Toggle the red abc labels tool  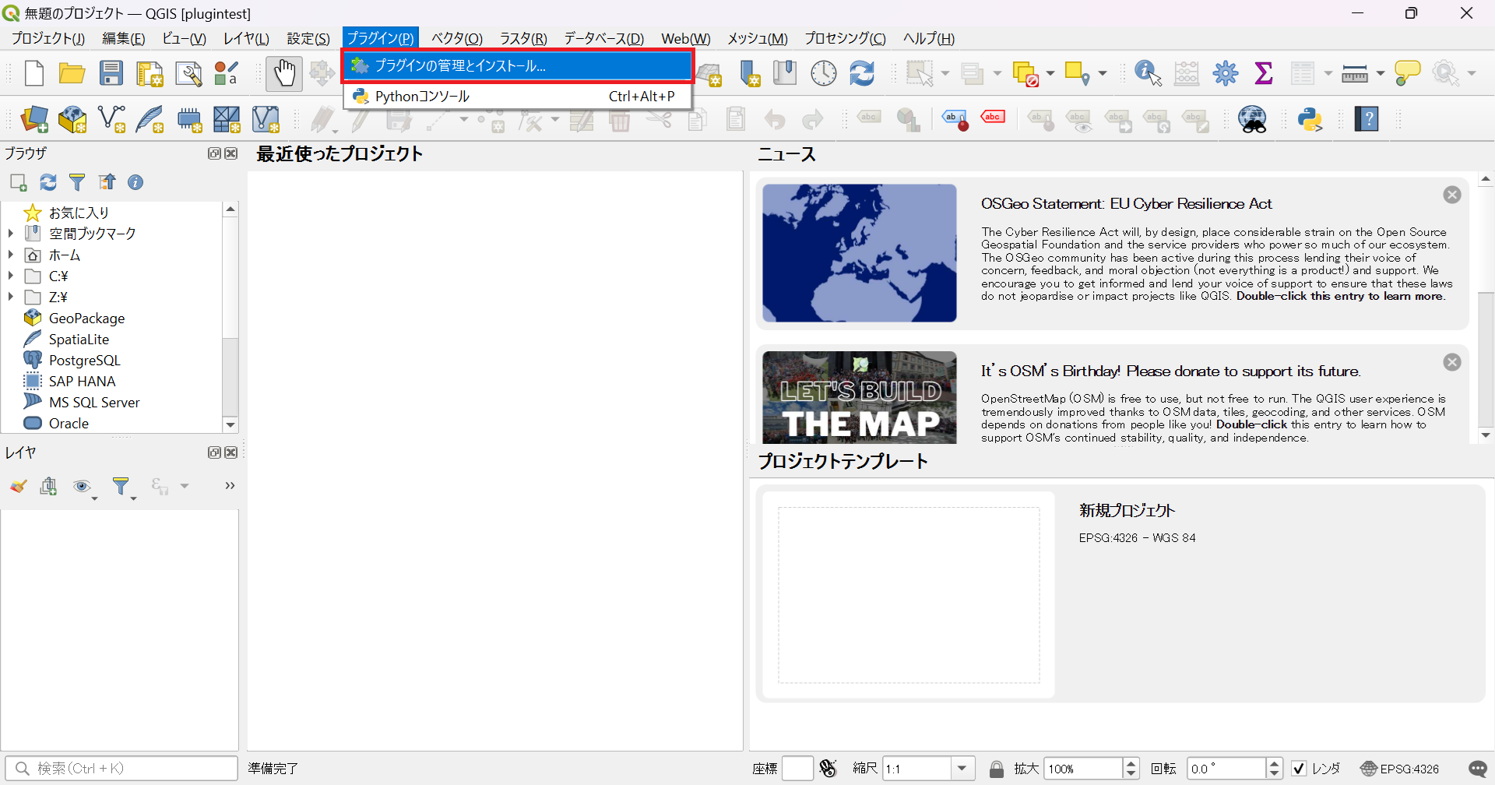pyautogui.click(x=993, y=118)
